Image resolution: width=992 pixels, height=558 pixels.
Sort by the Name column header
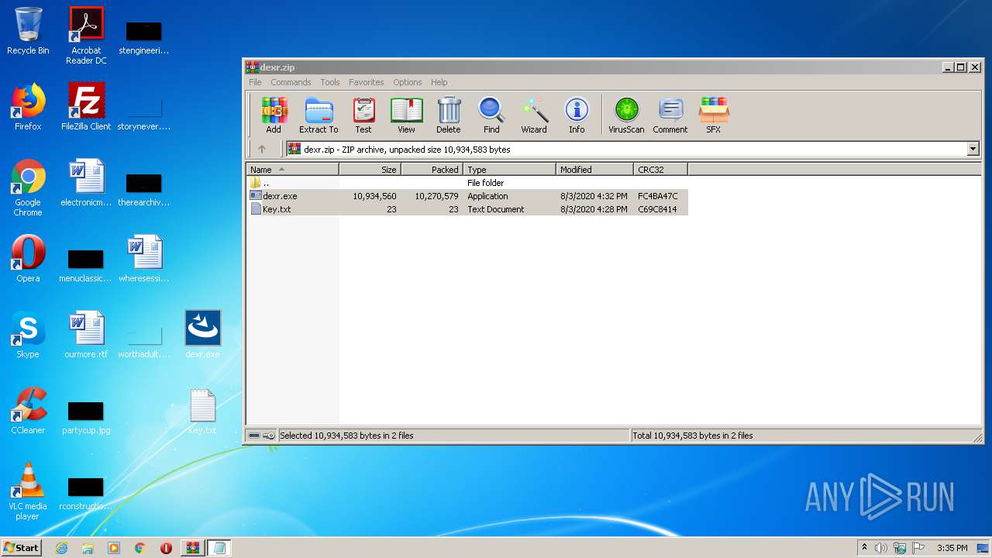[292, 170]
